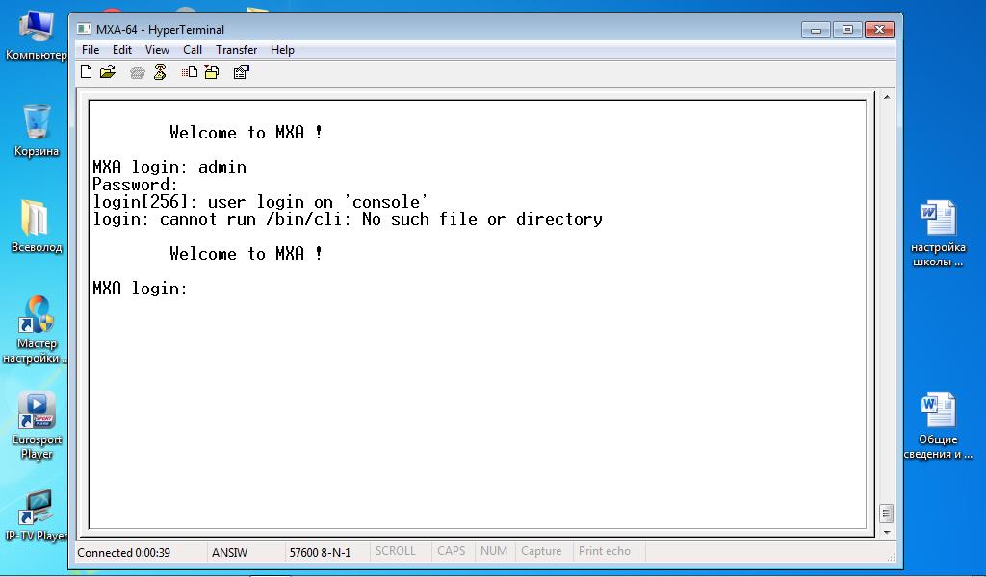
Task: Click the '57600 8-N-1' status entry
Action: pos(320,553)
